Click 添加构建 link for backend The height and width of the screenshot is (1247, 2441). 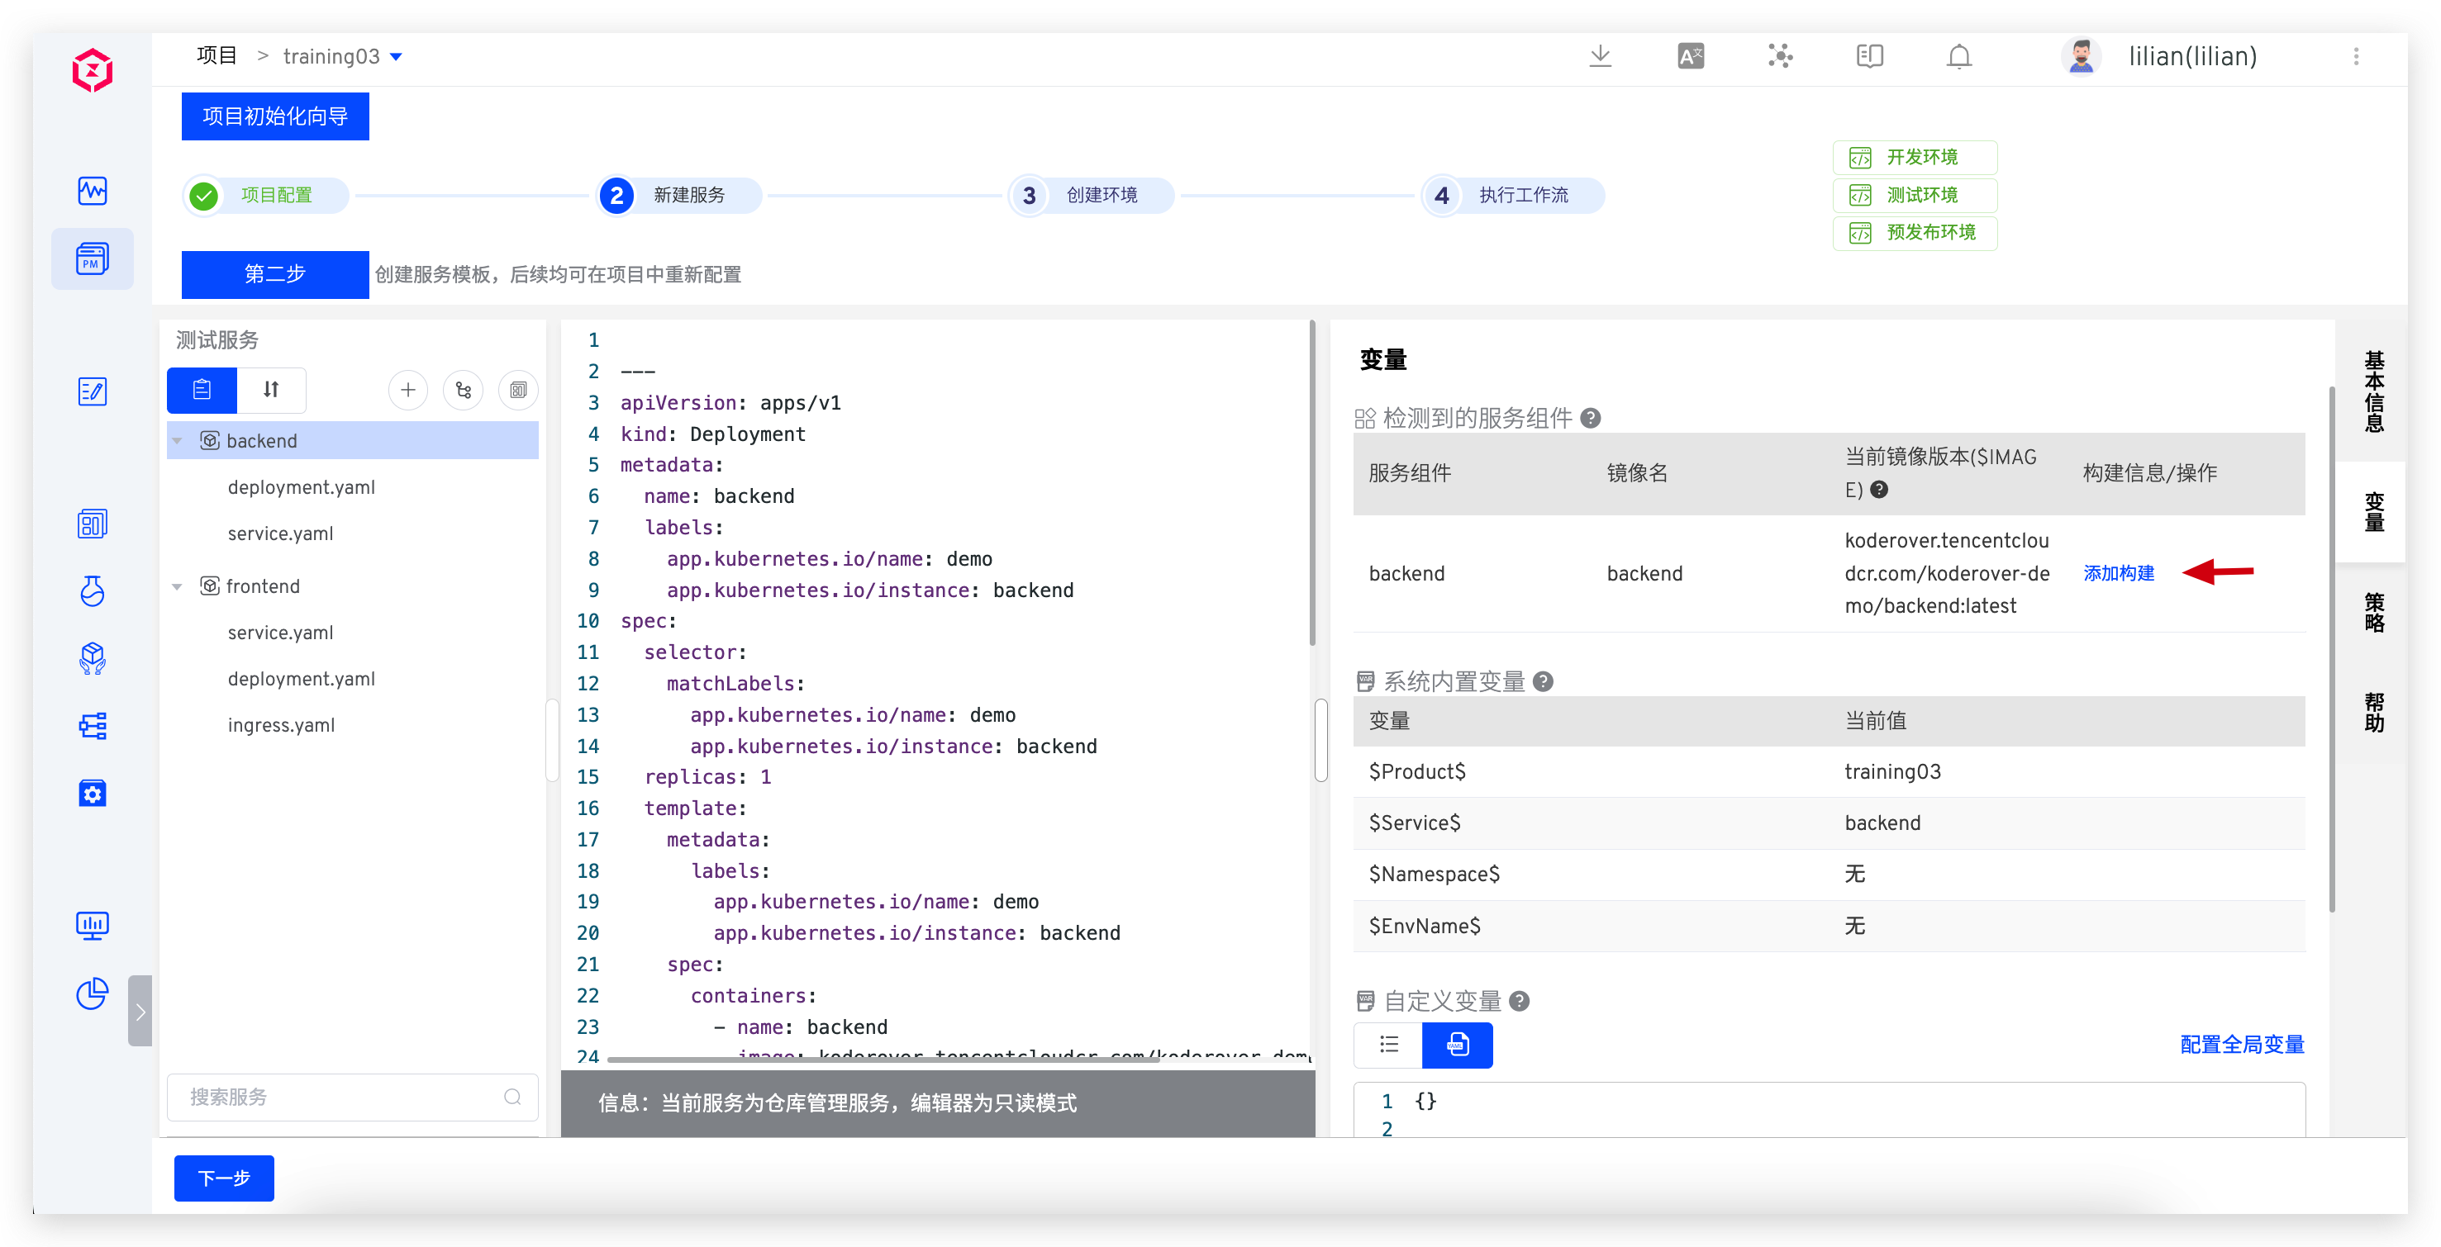click(2120, 573)
